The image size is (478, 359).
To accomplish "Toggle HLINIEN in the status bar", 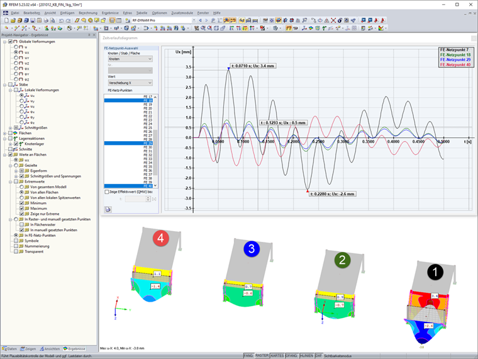I will point(306,356).
